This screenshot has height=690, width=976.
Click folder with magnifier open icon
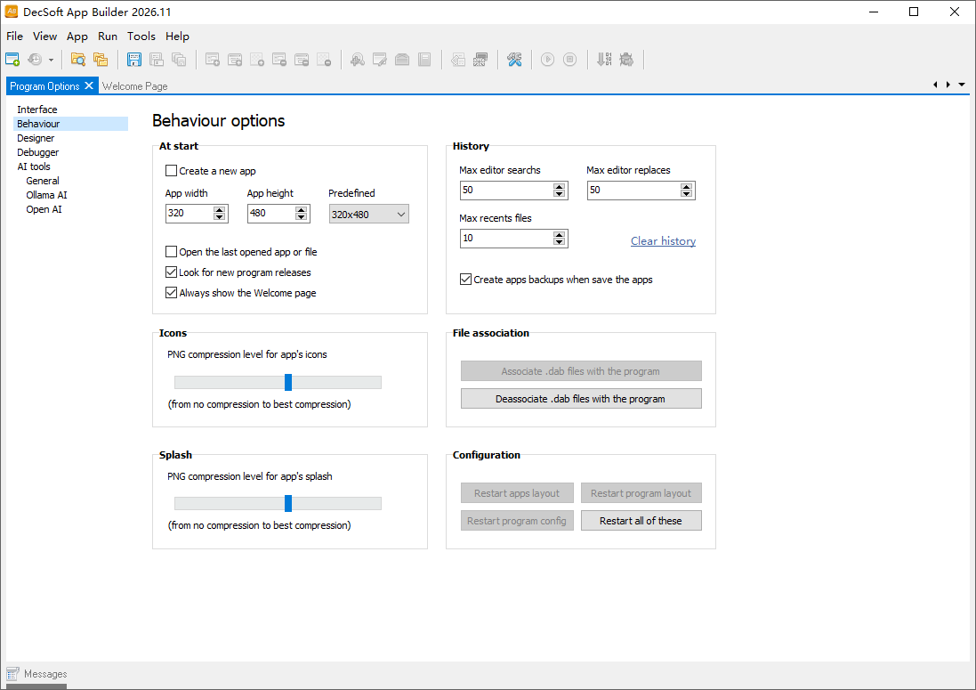pos(77,59)
